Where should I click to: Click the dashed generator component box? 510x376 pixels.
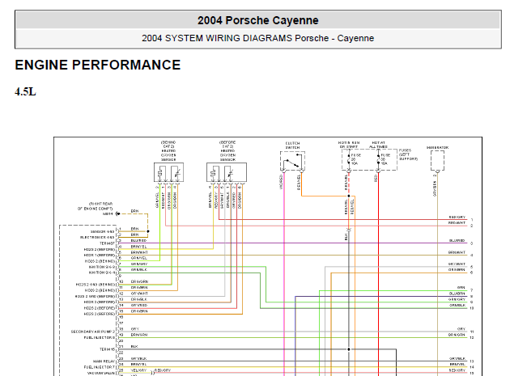437,160
